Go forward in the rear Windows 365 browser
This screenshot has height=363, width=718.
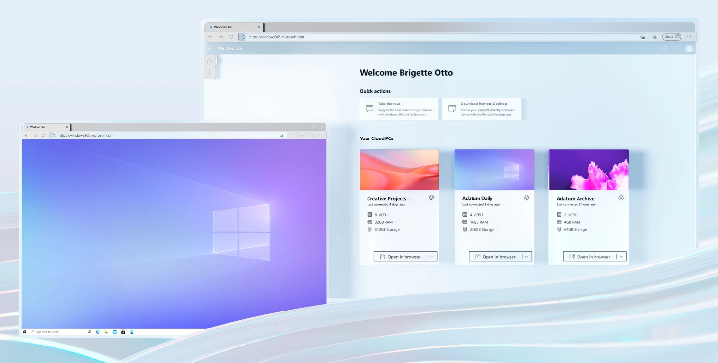tap(221, 37)
